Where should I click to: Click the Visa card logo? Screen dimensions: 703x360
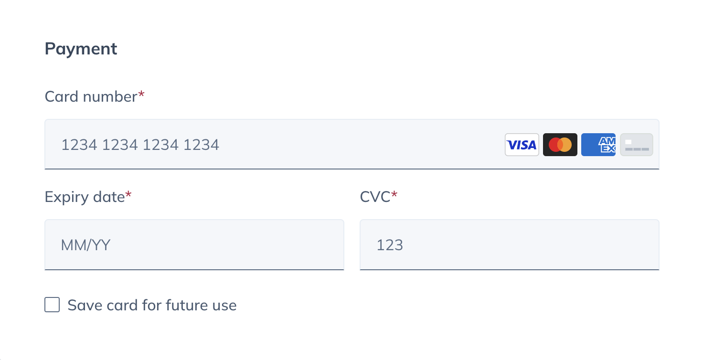[522, 145]
